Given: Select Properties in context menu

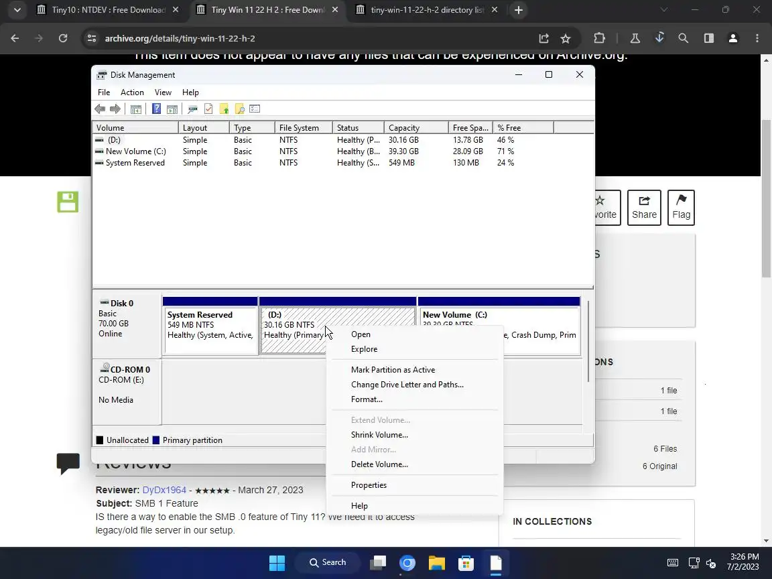Looking at the screenshot, I should 415,485.
